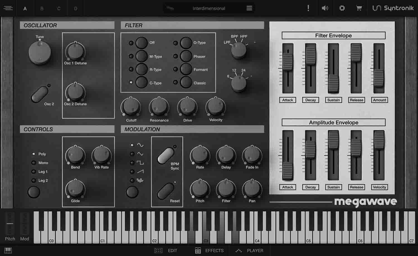Image resolution: width=418 pixels, height=256 pixels.
Task: Click the Amplitude Envelope Attack slider
Action: pos(288,171)
